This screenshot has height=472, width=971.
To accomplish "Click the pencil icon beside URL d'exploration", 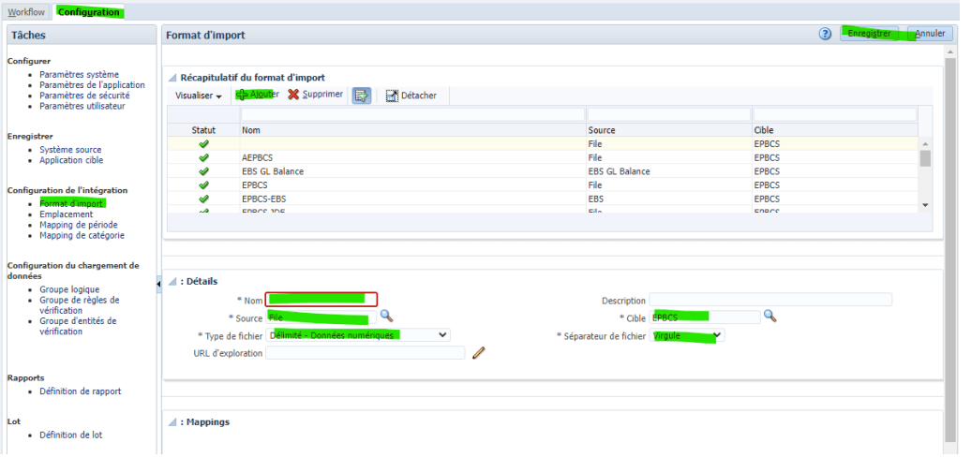I will tap(478, 353).
